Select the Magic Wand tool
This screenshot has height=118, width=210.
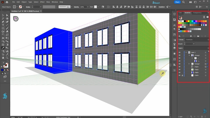point(3,18)
